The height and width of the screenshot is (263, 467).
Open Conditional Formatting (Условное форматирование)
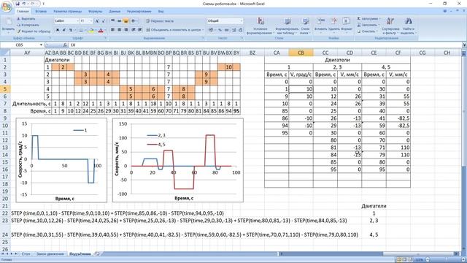(260, 26)
